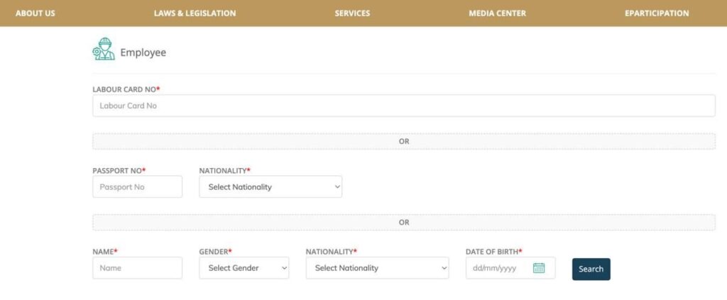Image resolution: width=727 pixels, height=300 pixels.
Task: Open the Select Gender dropdown
Action: tap(244, 268)
